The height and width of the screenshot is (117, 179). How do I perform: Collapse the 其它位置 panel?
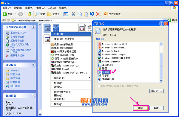33,65
